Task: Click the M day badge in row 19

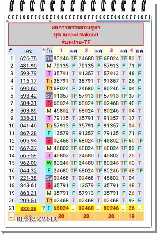Action: click(49, 193)
